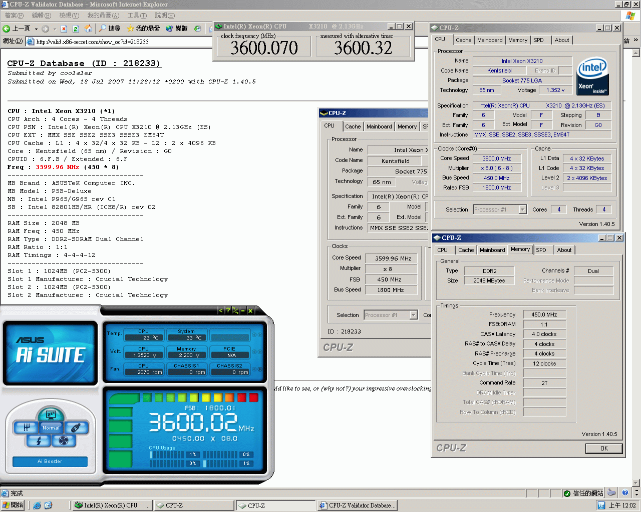This screenshot has width=641, height=512.
Task: Open Processor #1 selection dropdown in top CPU-Z
Action: click(x=522, y=210)
